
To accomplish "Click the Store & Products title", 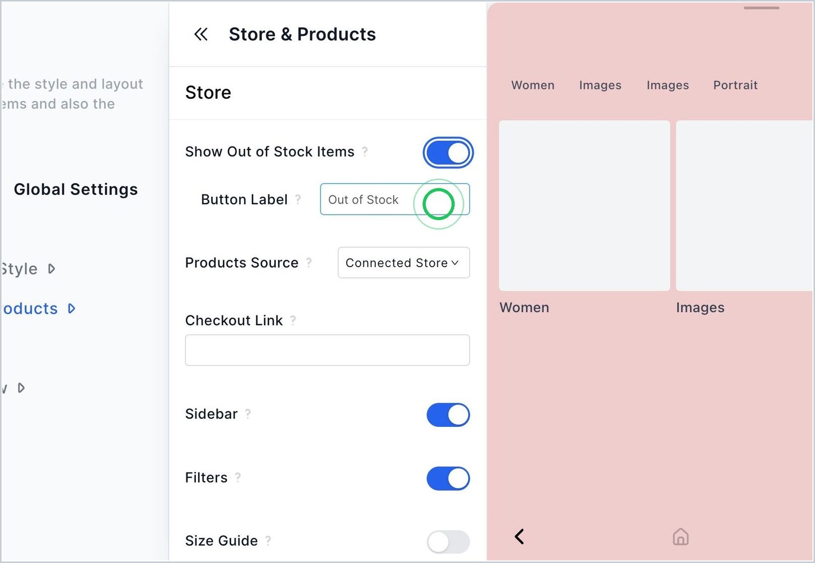I will tap(302, 34).
